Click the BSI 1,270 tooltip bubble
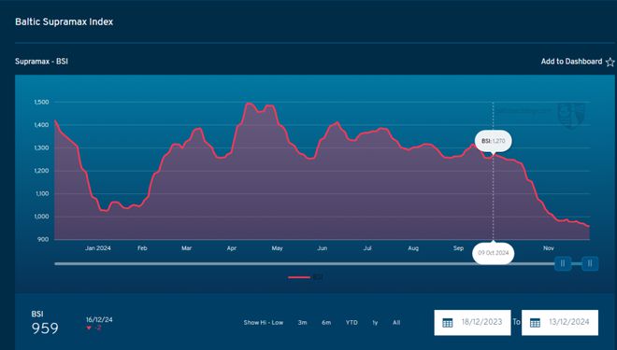The width and height of the screenshot is (617, 350). (x=493, y=141)
